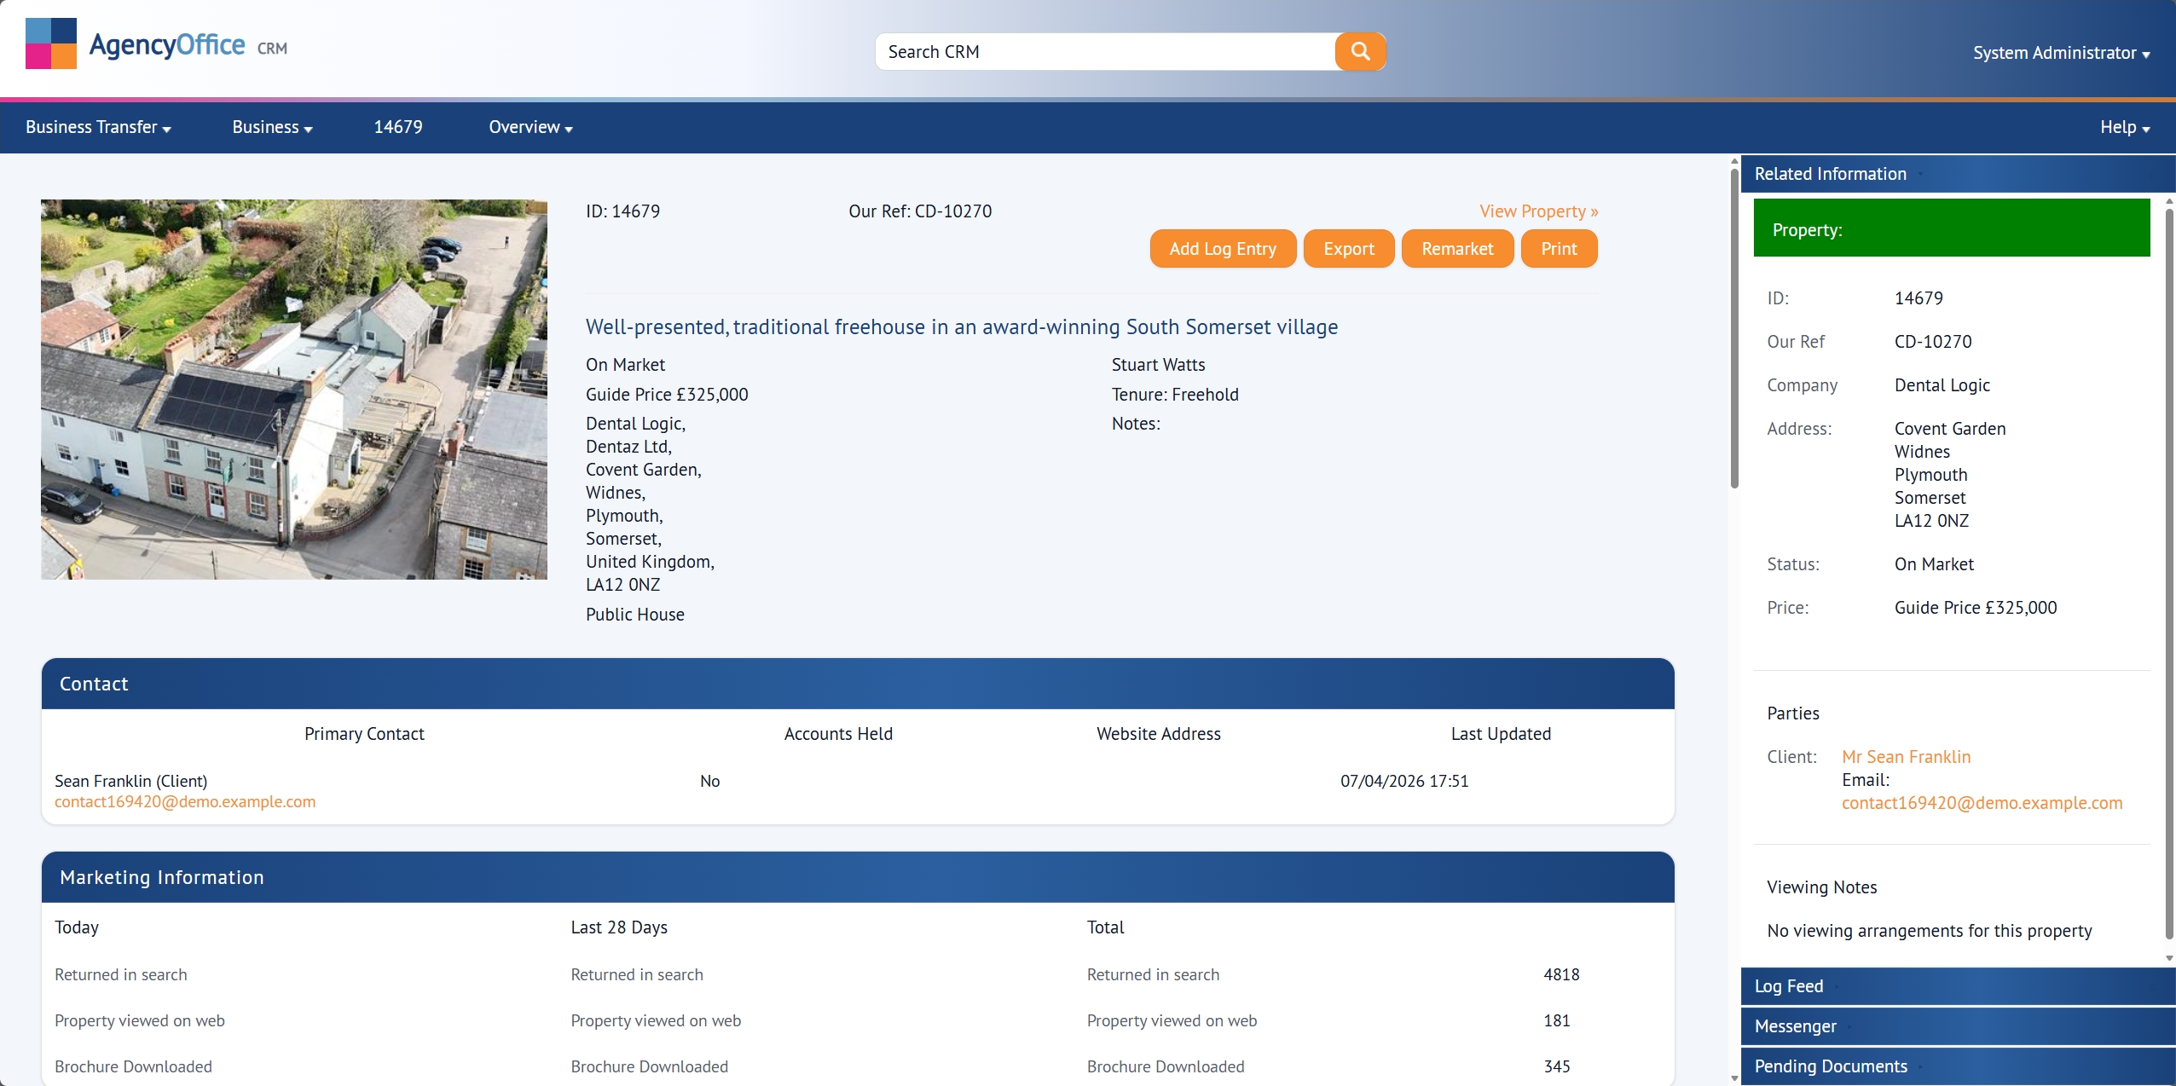Open the Business Transfer menu
2176x1086 pixels.
(98, 127)
